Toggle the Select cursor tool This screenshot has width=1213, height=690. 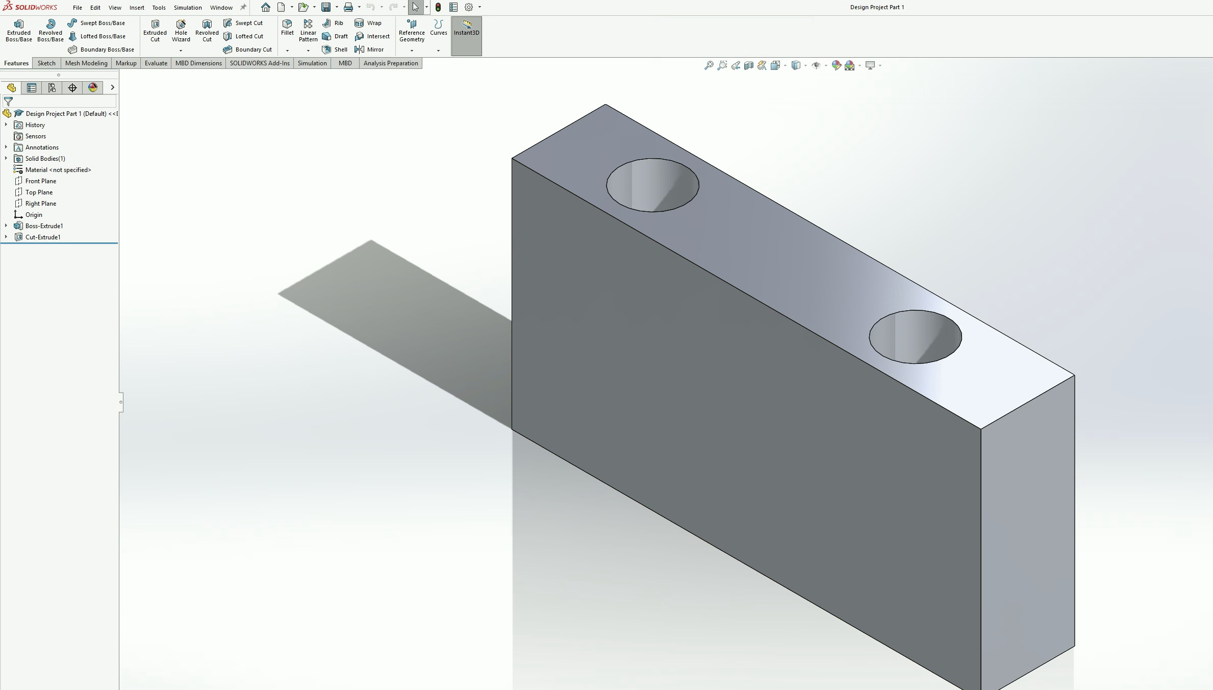point(416,7)
